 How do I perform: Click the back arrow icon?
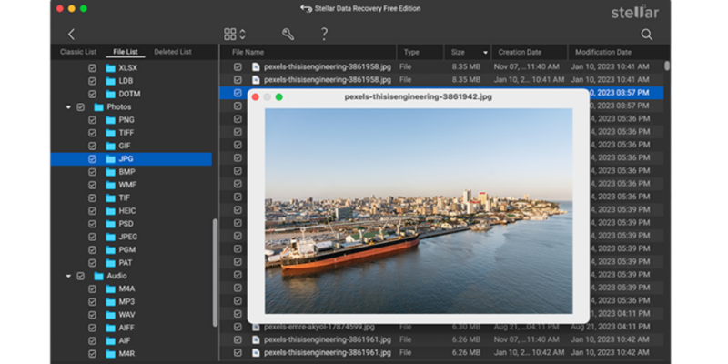click(71, 34)
